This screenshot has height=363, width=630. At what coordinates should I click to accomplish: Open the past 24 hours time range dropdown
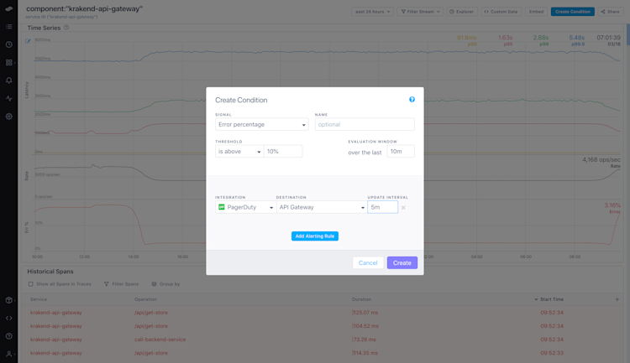point(372,12)
